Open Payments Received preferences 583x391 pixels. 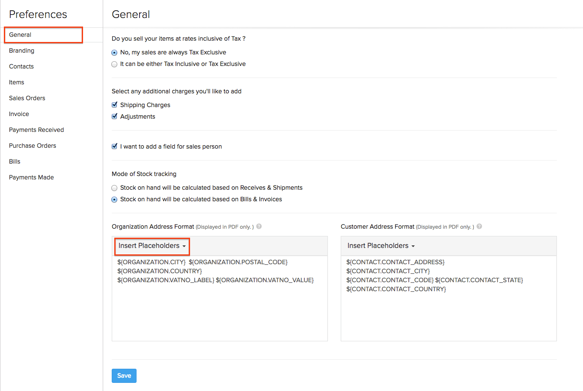tap(36, 130)
